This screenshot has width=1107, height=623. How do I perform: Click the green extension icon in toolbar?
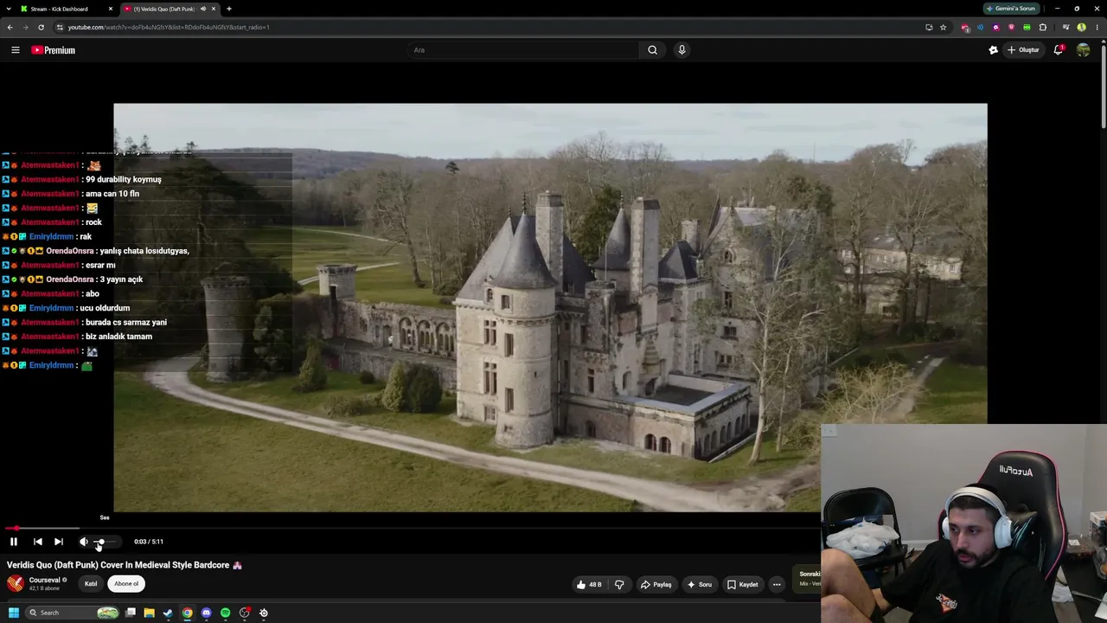pos(1027,27)
